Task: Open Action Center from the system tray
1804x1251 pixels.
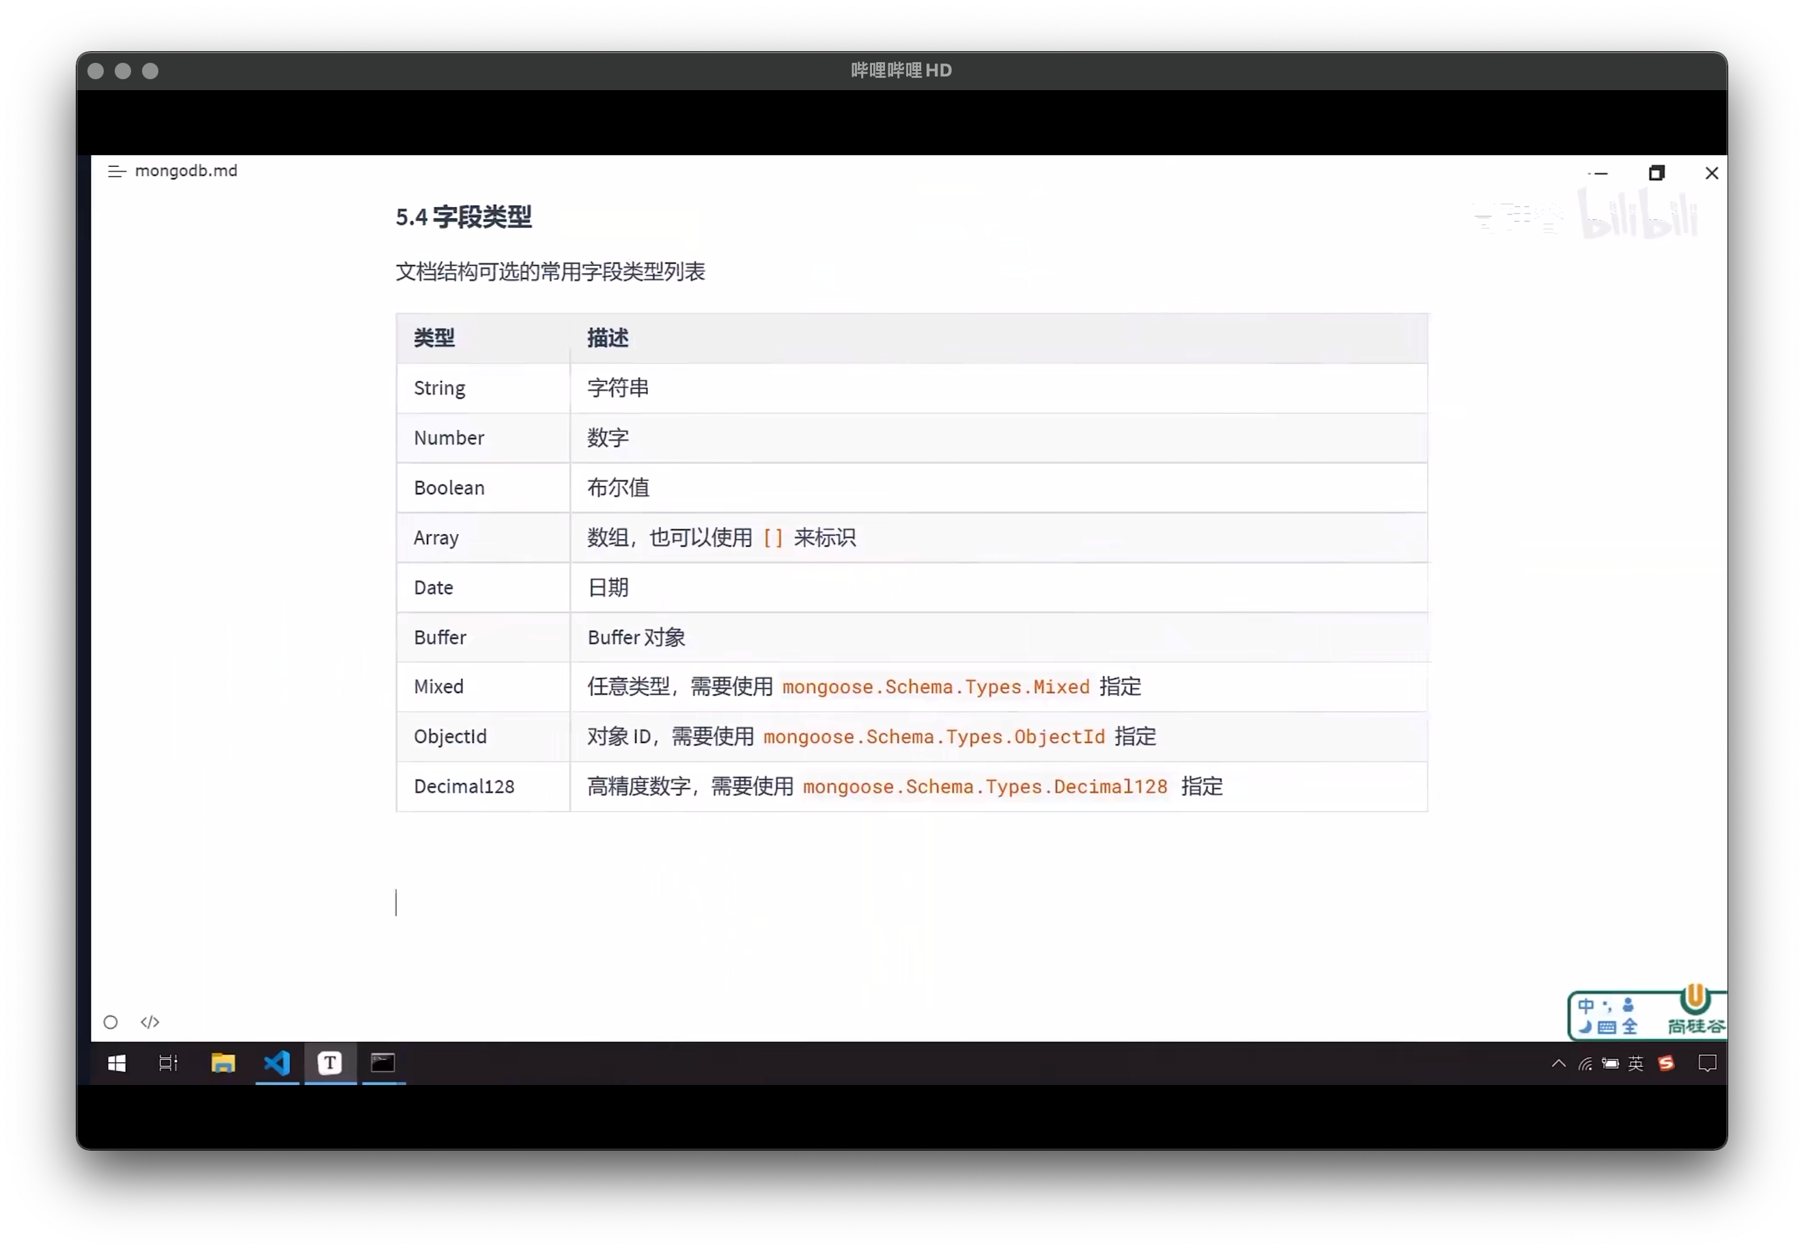Action: coord(1707,1064)
